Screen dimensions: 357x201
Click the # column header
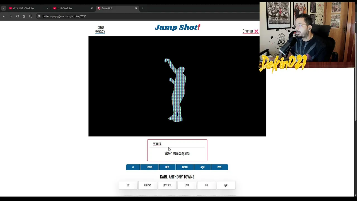tap(133, 167)
